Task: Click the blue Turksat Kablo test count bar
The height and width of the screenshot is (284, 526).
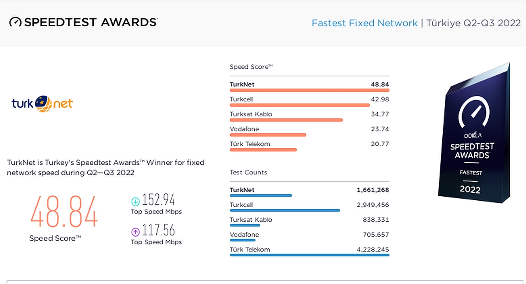Action: coord(245,225)
